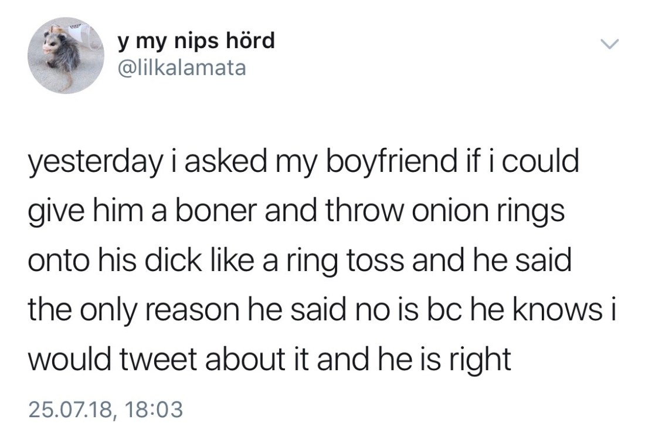Click the opossum profile avatar
This screenshot has width=645, height=443.
pyautogui.click(x=64, y=56)
